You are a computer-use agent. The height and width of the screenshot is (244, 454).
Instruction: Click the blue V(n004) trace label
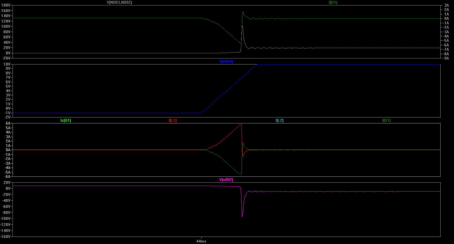[226, 61]
